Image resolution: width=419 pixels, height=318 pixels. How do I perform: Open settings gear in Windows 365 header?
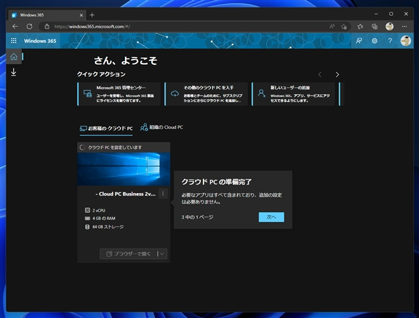(374, 41)
